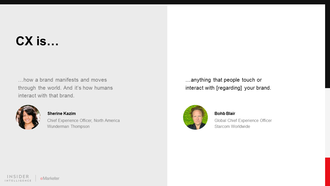Screen dimensions: 330x186
Task: Click Bohb Blair's circular portrait photo
Action: point(195,117)
